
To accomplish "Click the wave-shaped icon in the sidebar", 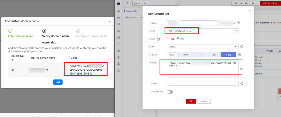I will [118, 24].
